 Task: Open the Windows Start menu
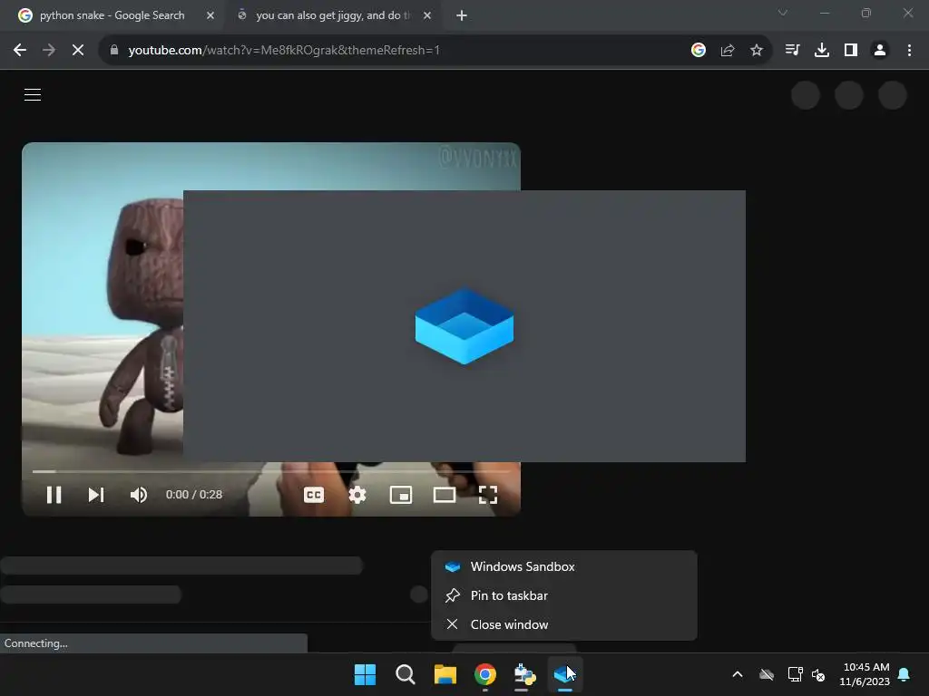(365, 674)
